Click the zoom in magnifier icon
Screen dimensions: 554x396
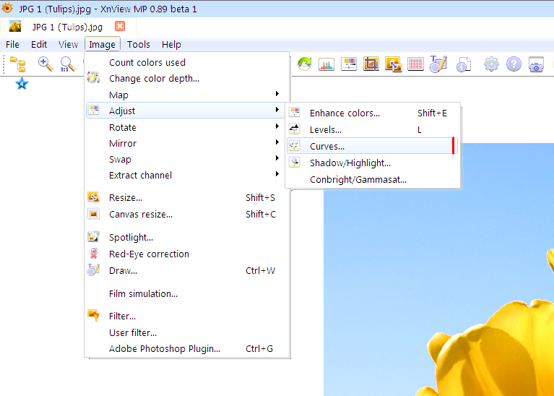coord(46,64)
